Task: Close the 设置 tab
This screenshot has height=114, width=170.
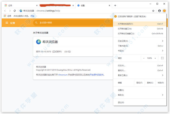Action: tap(109, 5)
